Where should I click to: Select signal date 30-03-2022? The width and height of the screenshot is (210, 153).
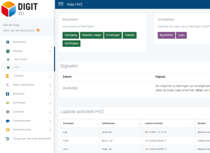tap(70, 88)
